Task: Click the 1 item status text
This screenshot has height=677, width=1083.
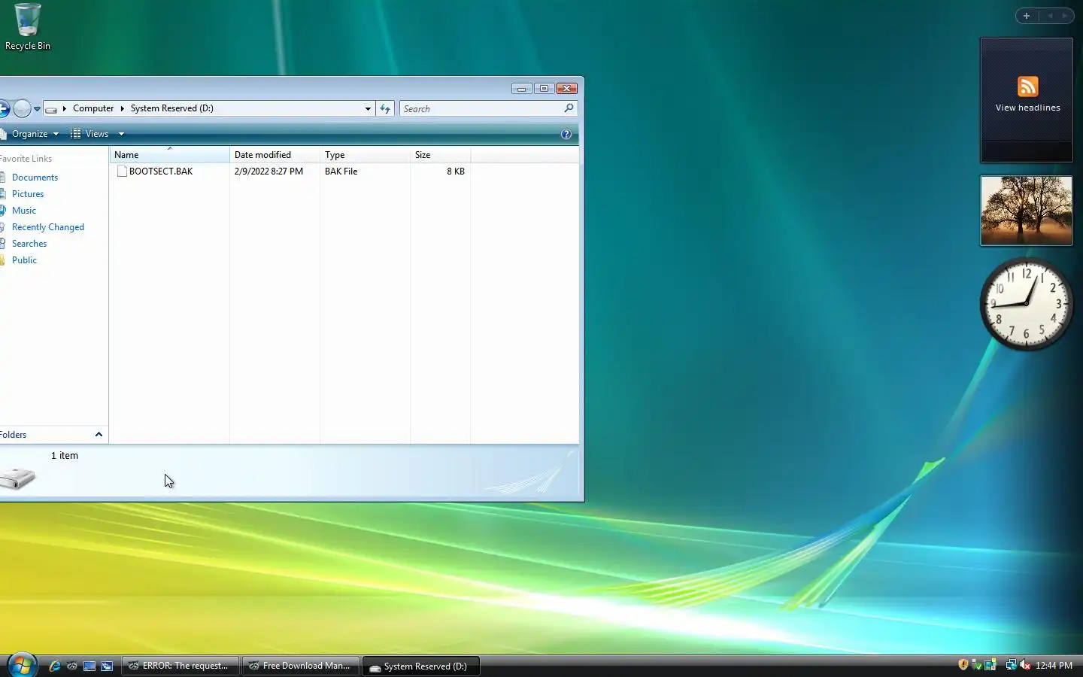Action: tap(65, 456)
